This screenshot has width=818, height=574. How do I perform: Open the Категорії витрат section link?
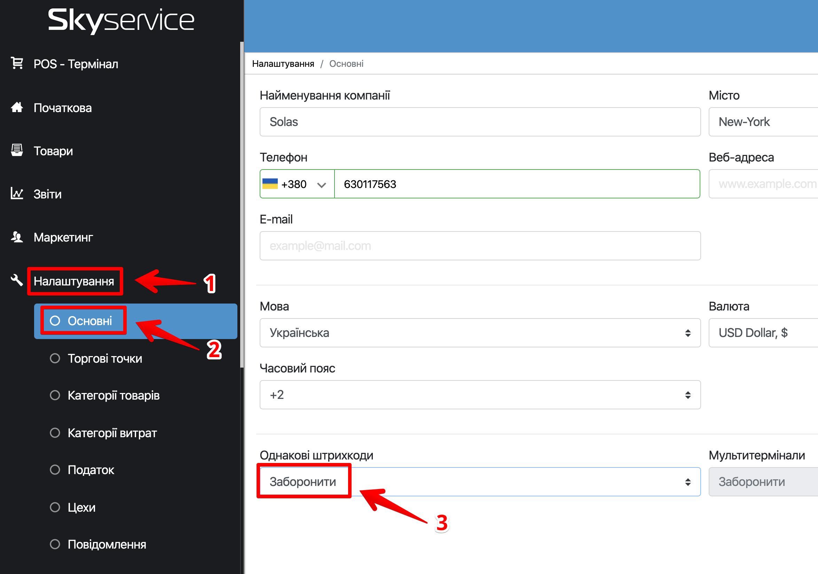pyautogui.click(x=112, y=433)
